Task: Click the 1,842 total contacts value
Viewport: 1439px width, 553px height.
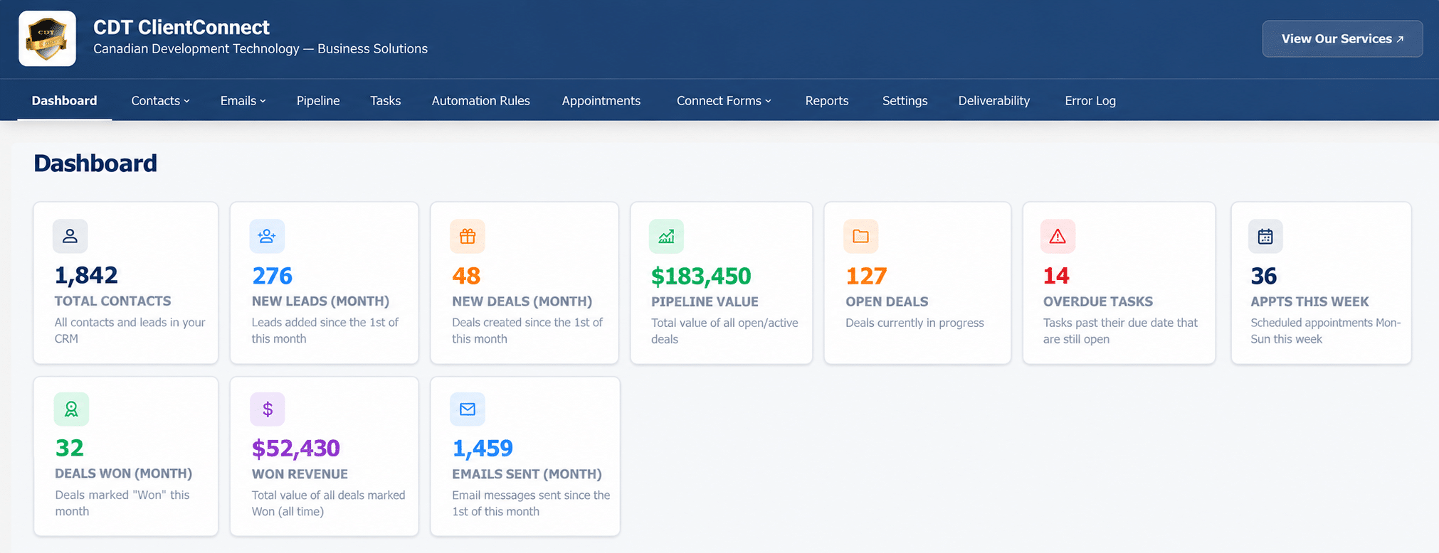Action: pos(86,275)
